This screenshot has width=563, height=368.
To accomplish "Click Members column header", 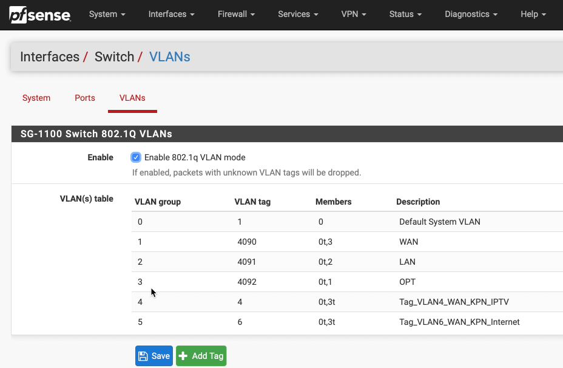I will [x=333, y=202].
